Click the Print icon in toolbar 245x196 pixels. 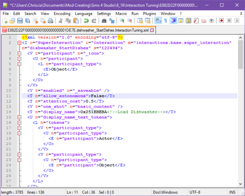50,20
